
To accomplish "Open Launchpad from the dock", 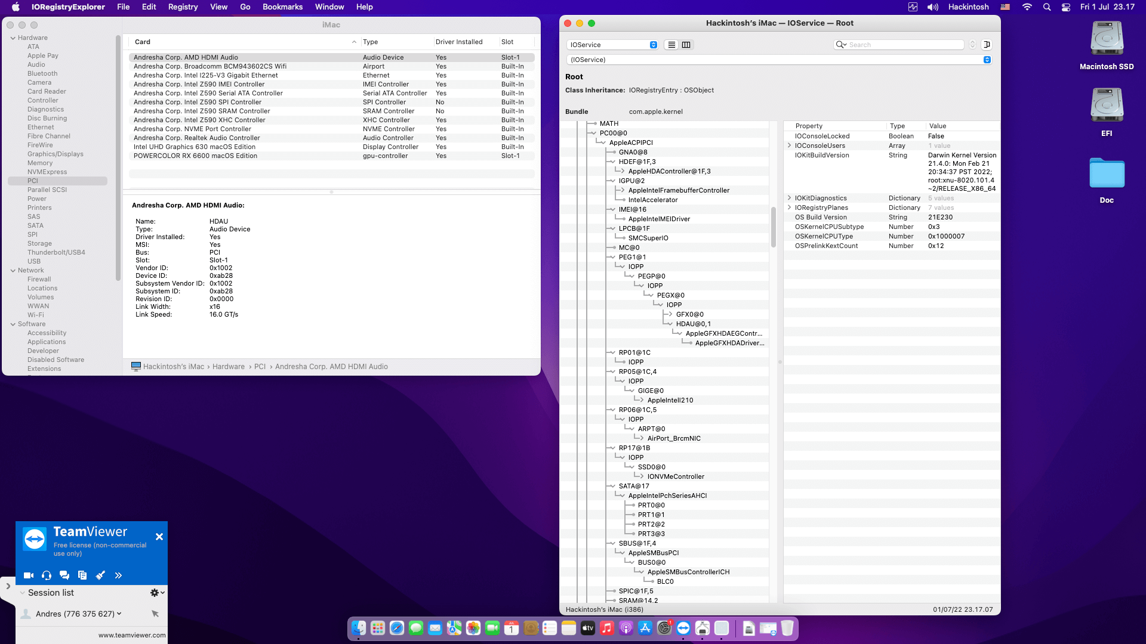I will click(378, 628).
